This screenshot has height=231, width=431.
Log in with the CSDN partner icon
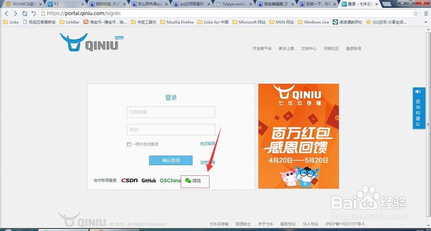(129, 180)
